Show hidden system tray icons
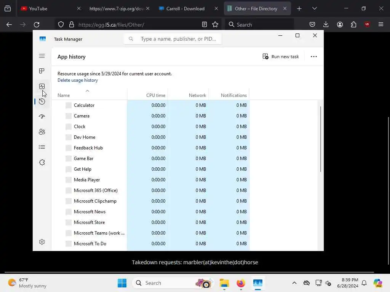The height and width of the screenshot is (292, 390). point(294,283)
